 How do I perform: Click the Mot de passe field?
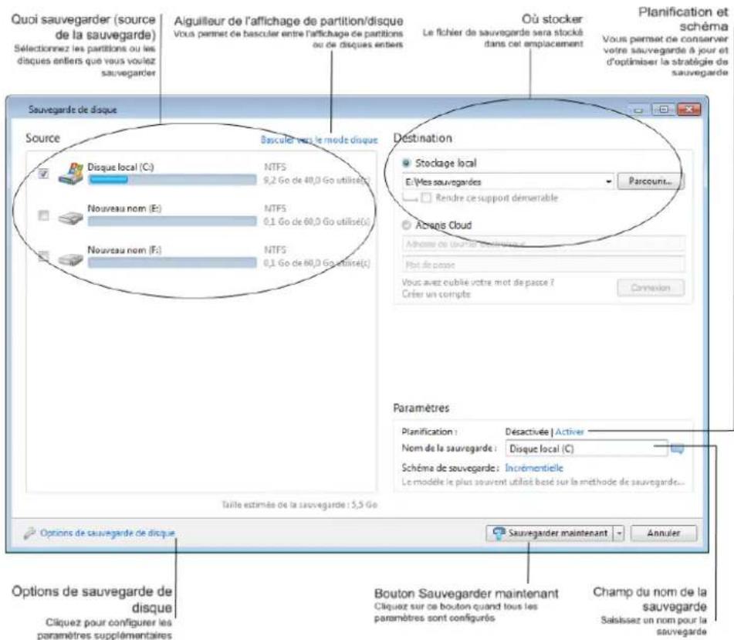click(543, 265)
